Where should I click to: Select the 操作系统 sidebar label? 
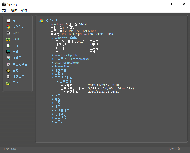19,27
